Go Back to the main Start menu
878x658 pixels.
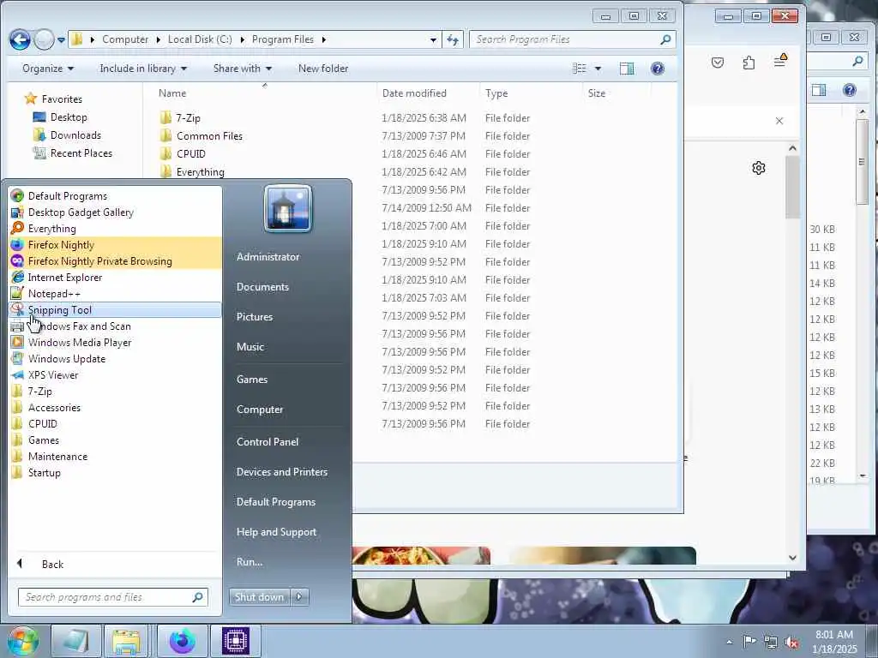[115, 564]
